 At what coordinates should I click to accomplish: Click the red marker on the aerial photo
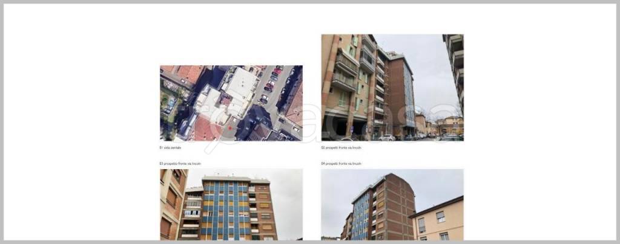(x=229, y=128)
